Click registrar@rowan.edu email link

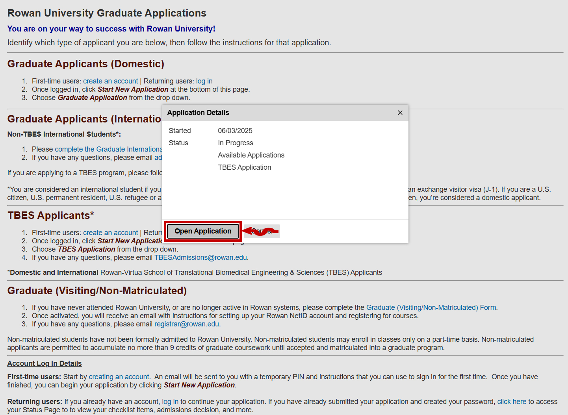pyautogui.click(x=186, y=324)
